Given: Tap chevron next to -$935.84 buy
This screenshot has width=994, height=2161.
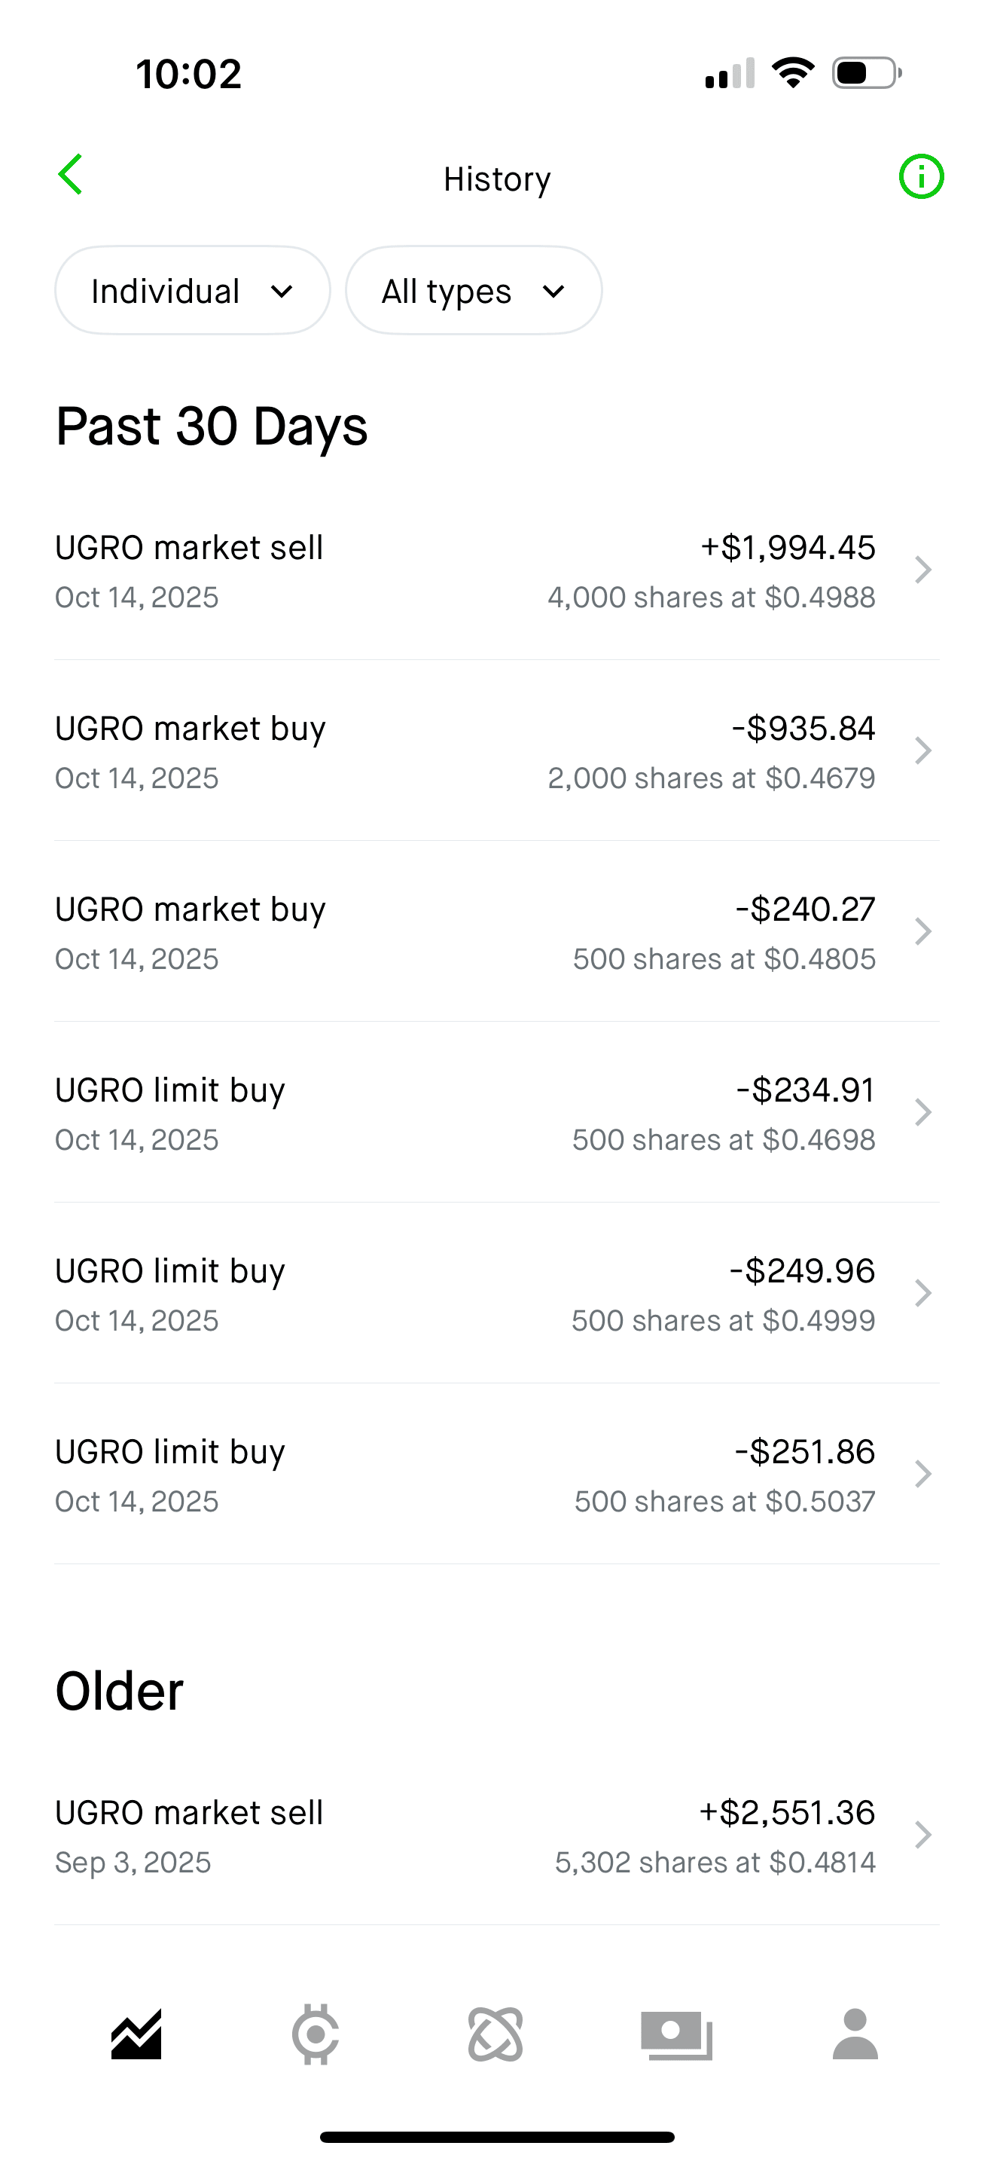Looking at the screenshot, I should (x=922, y=750).
